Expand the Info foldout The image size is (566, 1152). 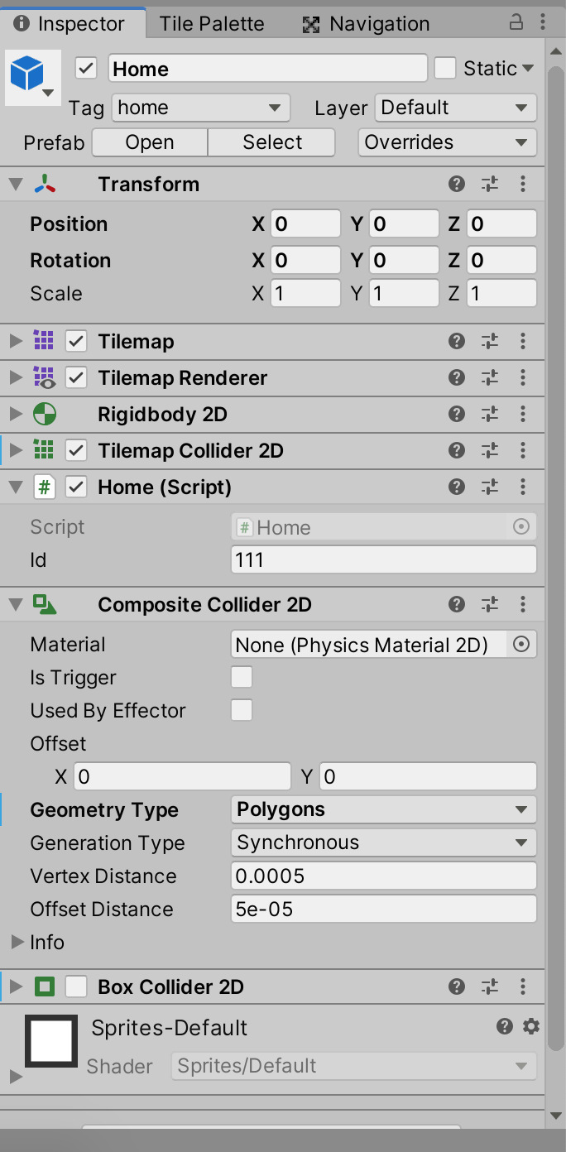[x=17, y=943]
